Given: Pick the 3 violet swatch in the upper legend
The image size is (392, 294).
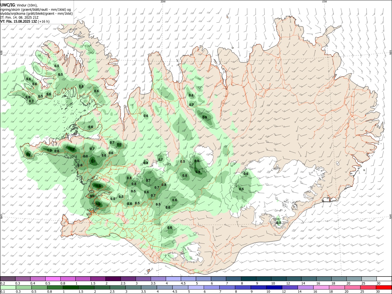Looking at the screenshot, I should (143, 279).
